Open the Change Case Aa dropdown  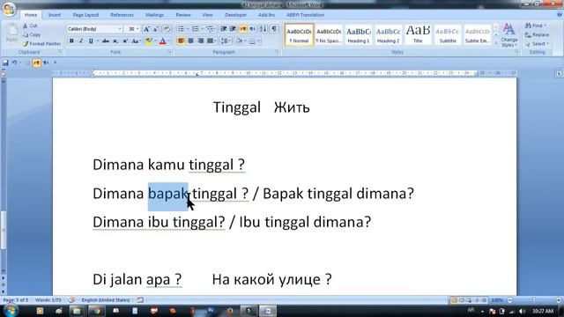coord(136,41)
